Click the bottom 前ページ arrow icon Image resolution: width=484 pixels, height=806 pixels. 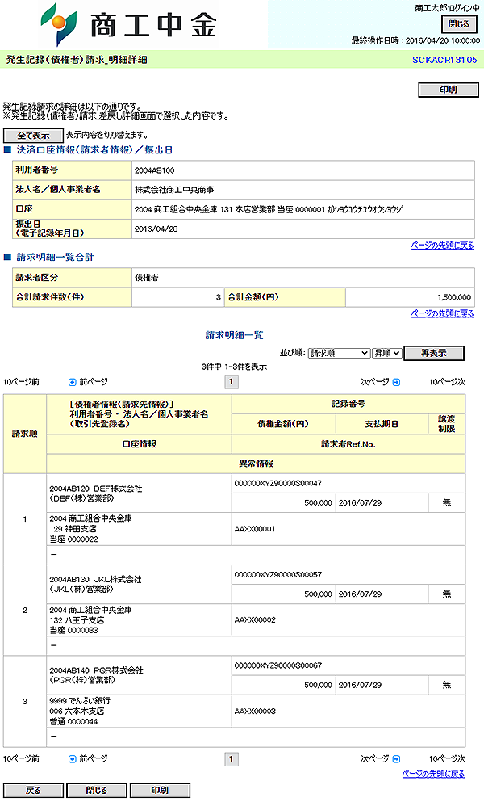[73, 759]
